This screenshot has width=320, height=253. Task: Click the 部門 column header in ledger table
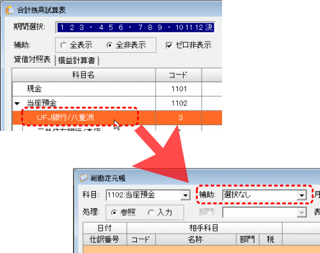(248, 240)
